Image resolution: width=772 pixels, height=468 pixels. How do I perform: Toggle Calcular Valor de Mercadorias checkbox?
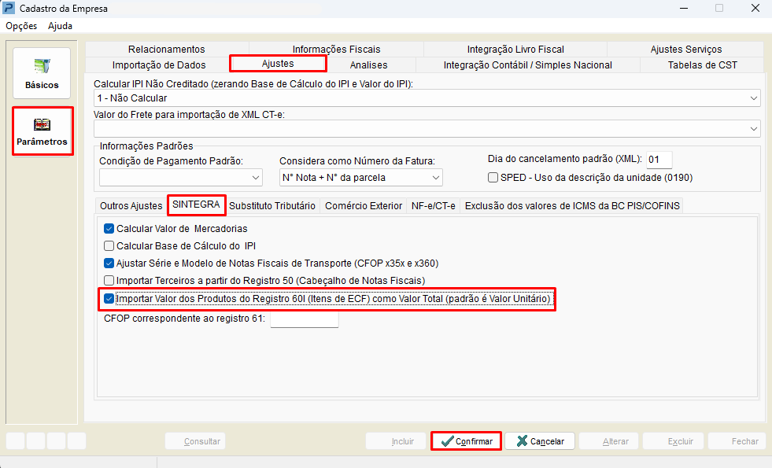click(x=109, y=229)
